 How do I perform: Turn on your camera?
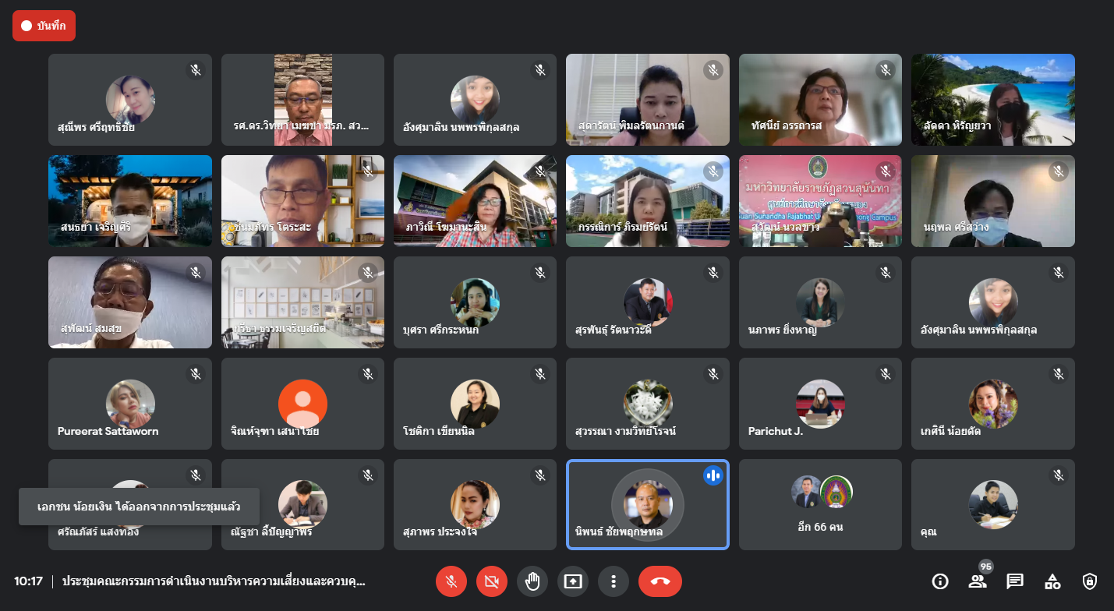[492, 581]
